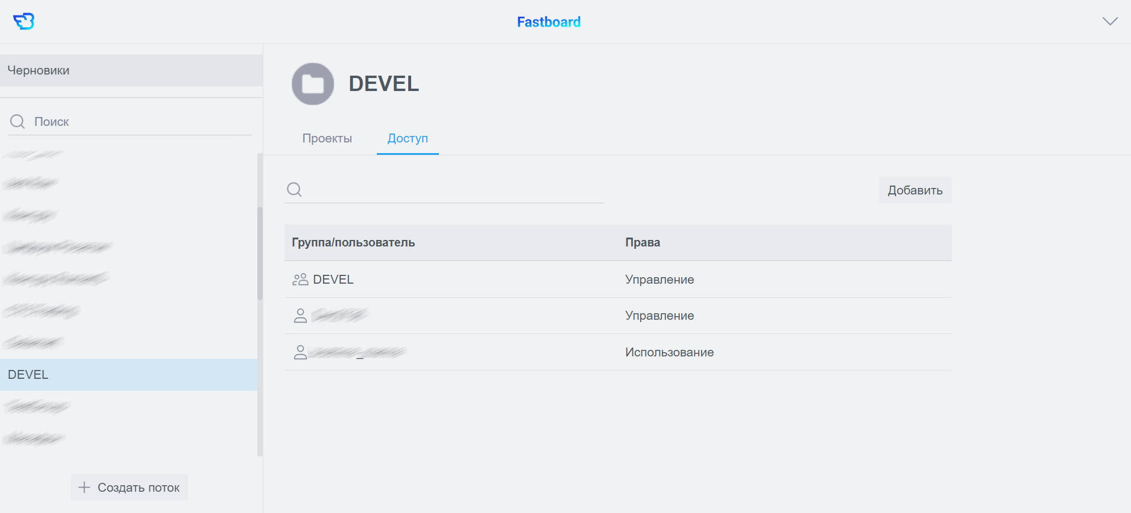Click user icon in second Управление row
Image resolution: width=1131 pixels, height=513 pixels.
pos(300,316)
